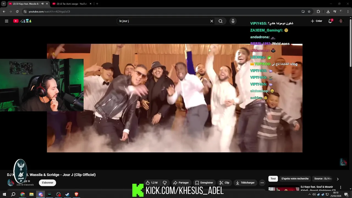Expand the tab search dropdown

pyautogui.click(x=4, y=4)
